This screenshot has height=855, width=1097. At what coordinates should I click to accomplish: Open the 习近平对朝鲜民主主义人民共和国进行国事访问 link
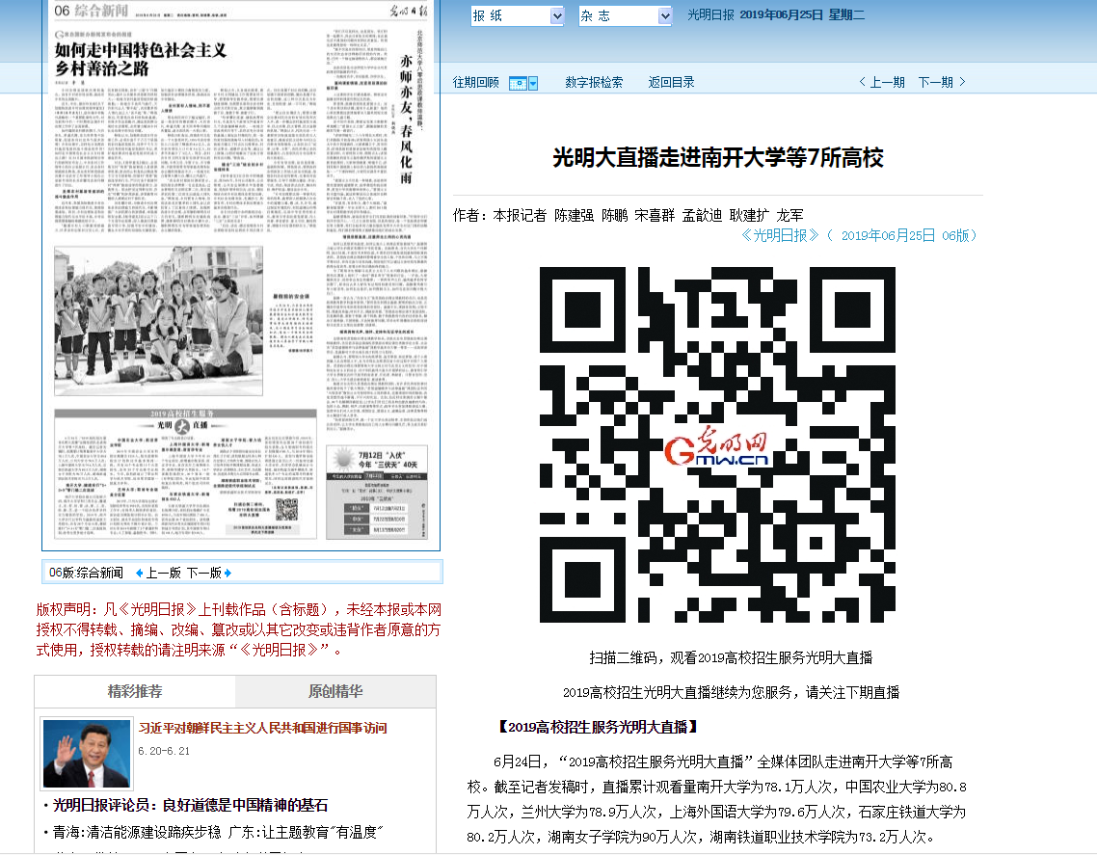[262, 729]
